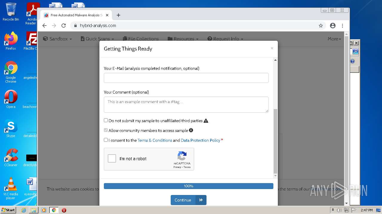Expand the Resources dropdown
Image resolution: width=382 pixels, height=214 pixels.
(183, 39)
